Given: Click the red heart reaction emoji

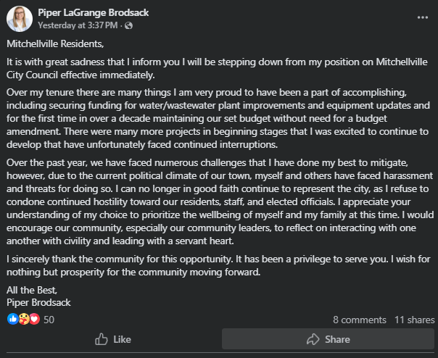Looking at the screenshot, I should click(x=33, y=319).
